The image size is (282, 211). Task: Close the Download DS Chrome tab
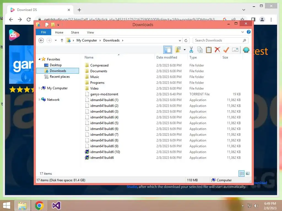69,10
